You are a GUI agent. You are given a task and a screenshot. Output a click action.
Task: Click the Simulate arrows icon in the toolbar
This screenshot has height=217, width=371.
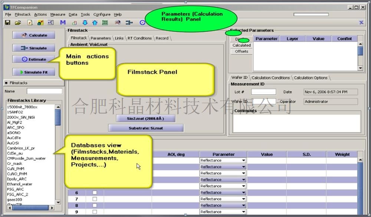[129, 23]
